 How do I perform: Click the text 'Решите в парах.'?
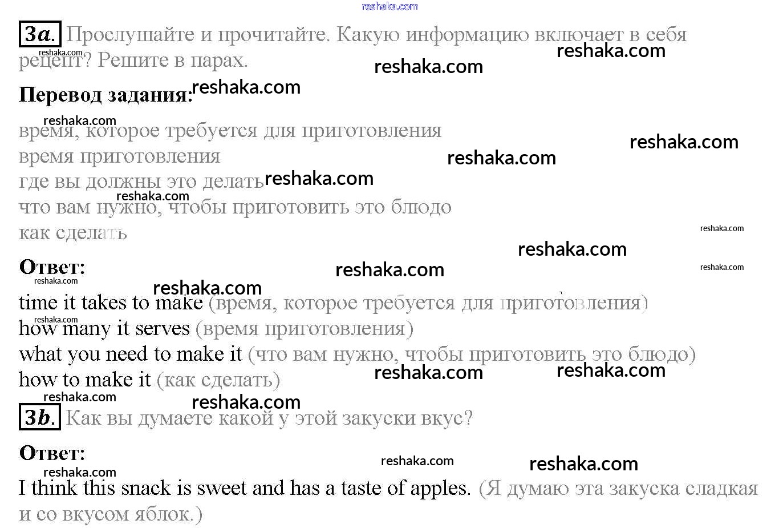point(173,60)
